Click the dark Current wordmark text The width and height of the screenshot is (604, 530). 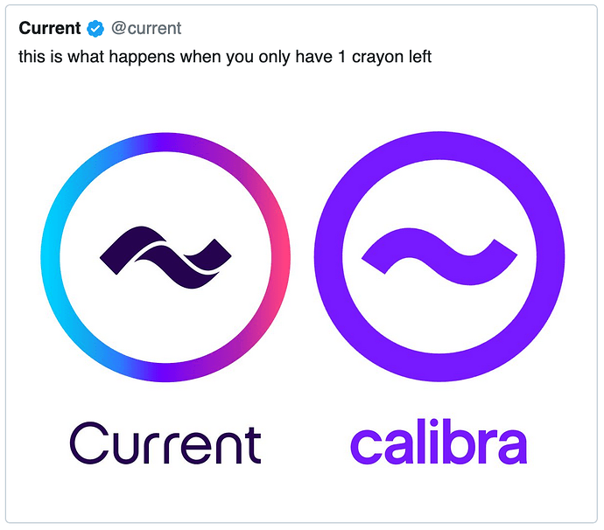(x=165, y=443)
